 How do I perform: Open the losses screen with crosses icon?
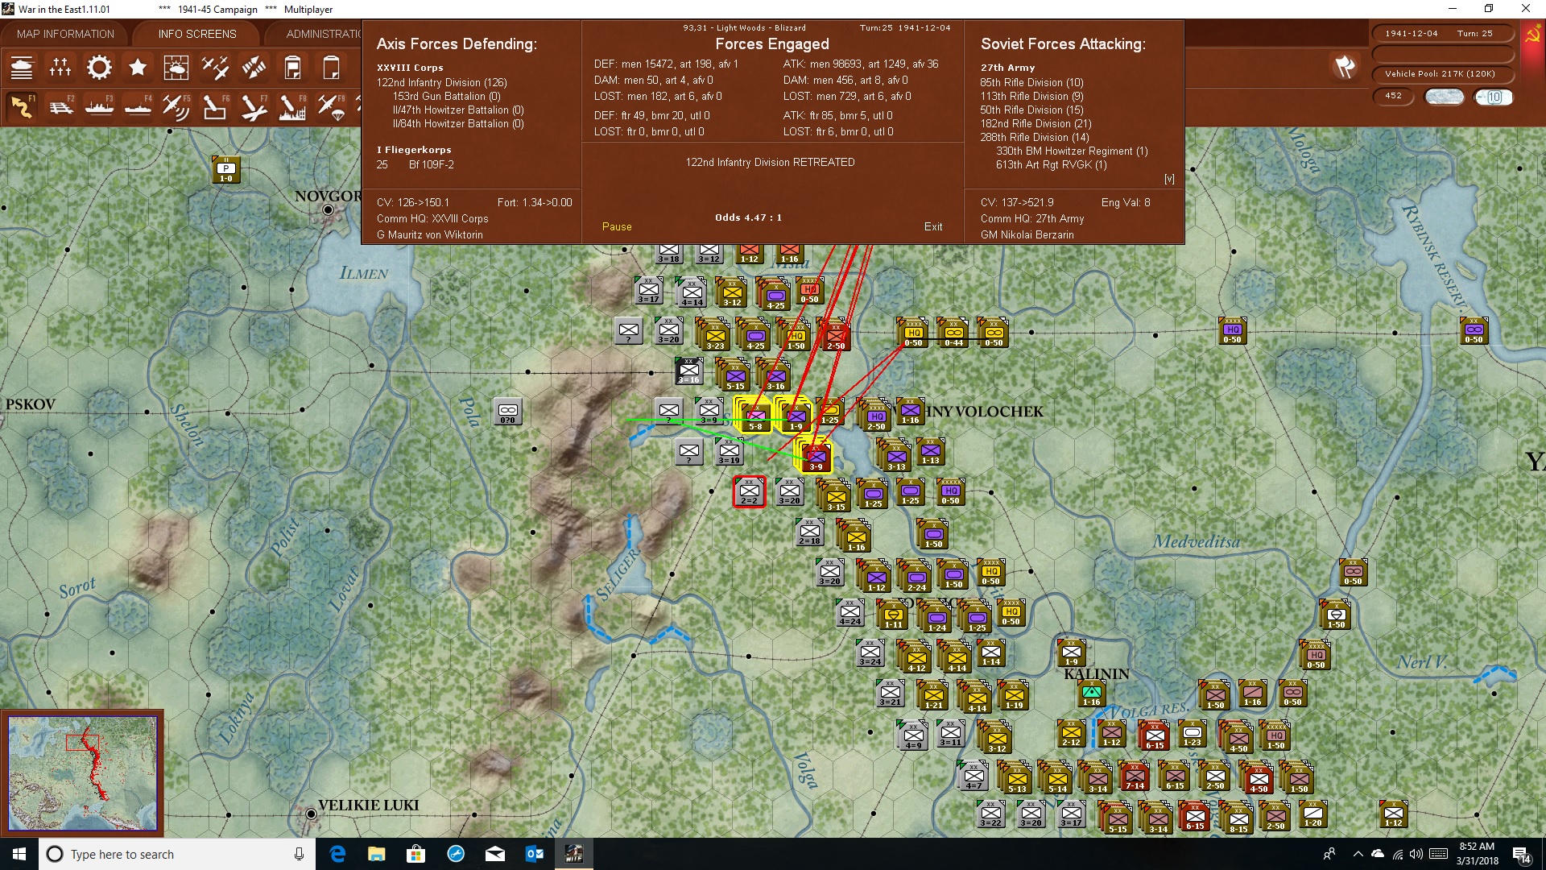click(60, 68)
